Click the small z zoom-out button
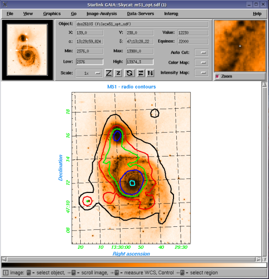The image size is (269, 279). pos(118,73)
